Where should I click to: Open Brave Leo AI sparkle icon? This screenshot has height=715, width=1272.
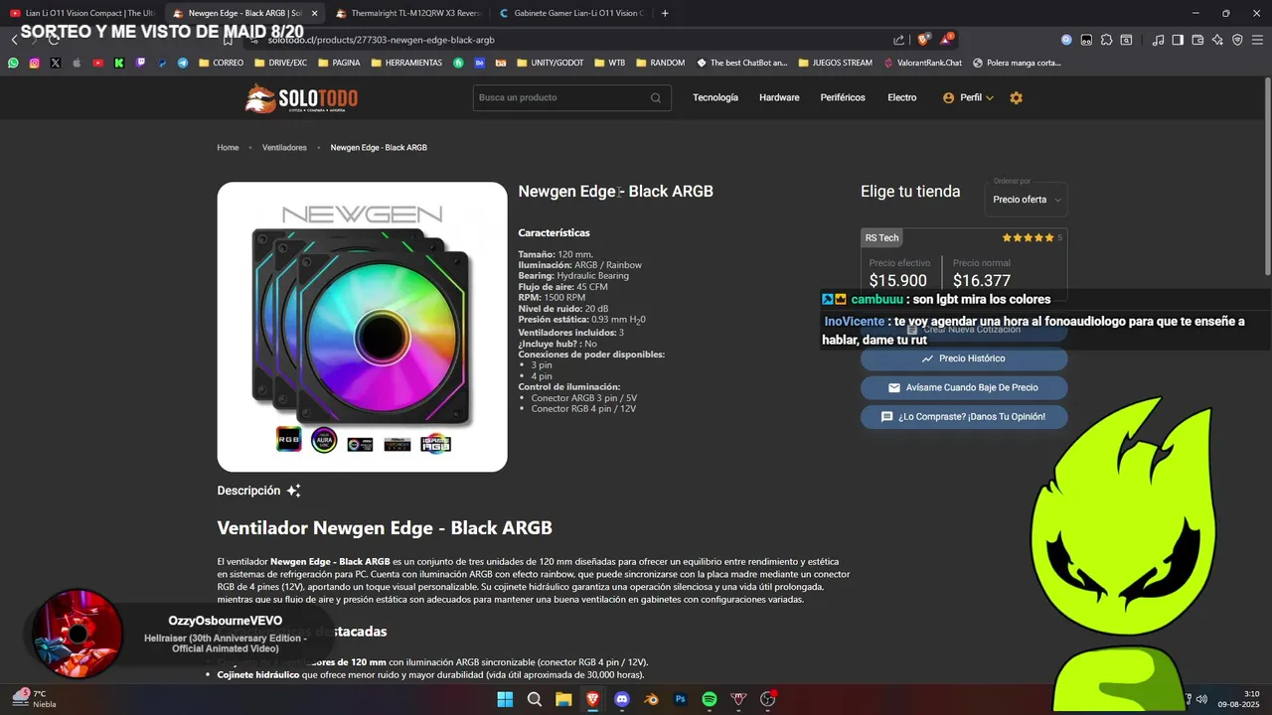coord(1218,40)
